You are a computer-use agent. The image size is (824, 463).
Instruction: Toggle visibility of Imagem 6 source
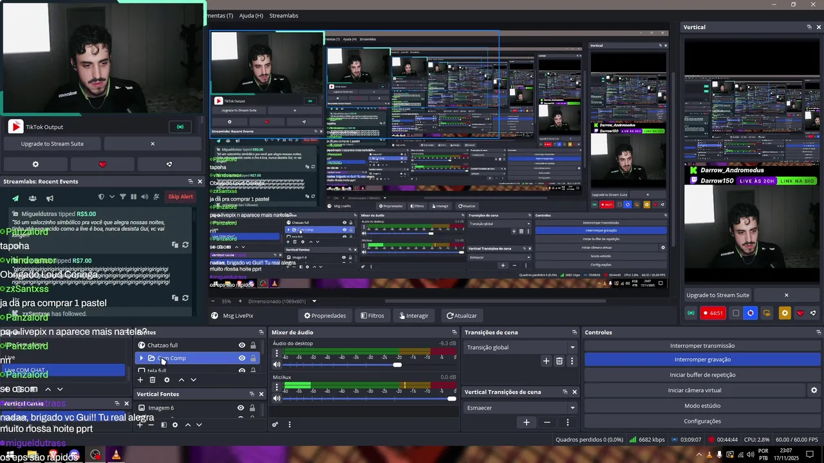241,408
